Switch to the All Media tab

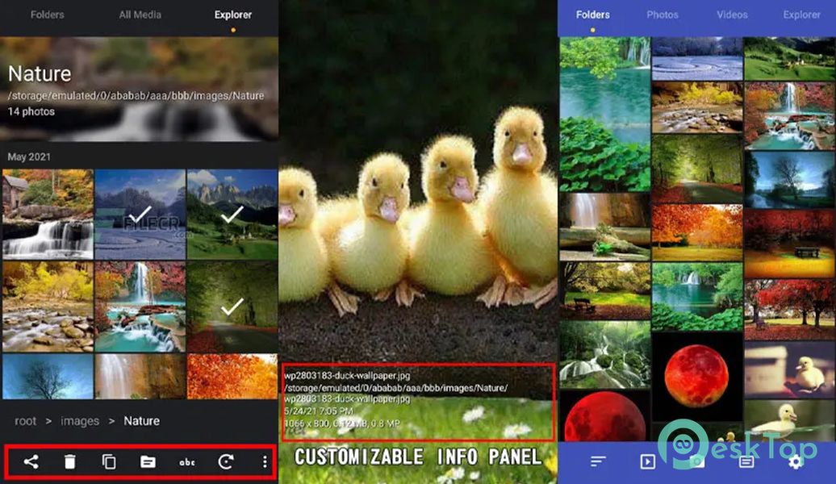coord(140,15)
